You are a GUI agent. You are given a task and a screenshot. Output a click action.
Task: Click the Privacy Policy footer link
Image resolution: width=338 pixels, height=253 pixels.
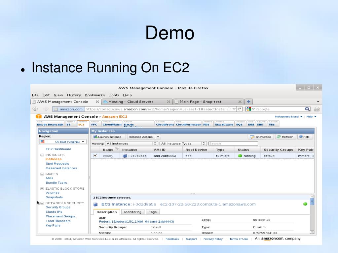click(x=213, y=239)
